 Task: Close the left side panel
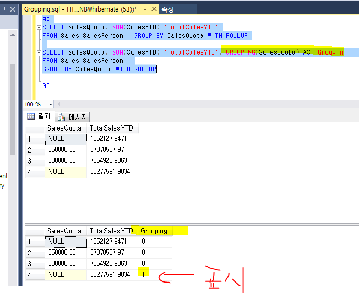pos(13,9)
